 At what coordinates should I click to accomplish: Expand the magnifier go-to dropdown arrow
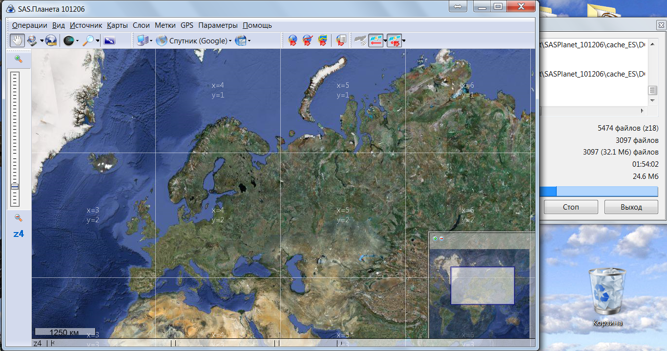(x=98, y=41)
